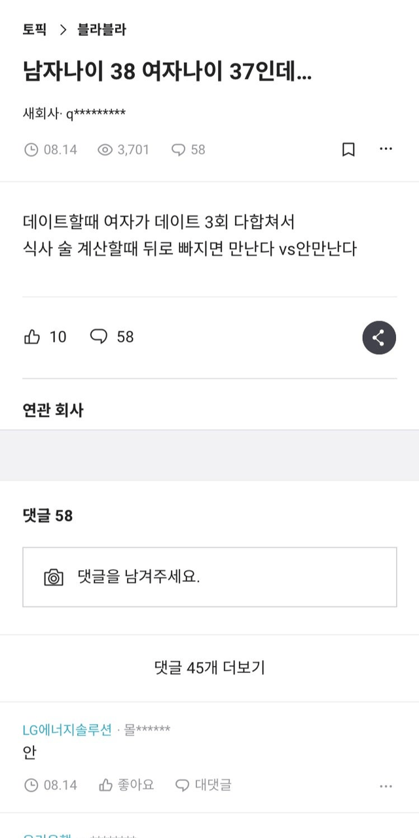The height and width of the screenshot is (838, 419).
Task: Tap the header comment count icon
Action: (x=178, y=150)
